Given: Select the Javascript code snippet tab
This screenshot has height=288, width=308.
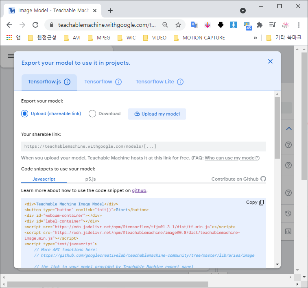Looking at the screenshot, I should point(44,179).
